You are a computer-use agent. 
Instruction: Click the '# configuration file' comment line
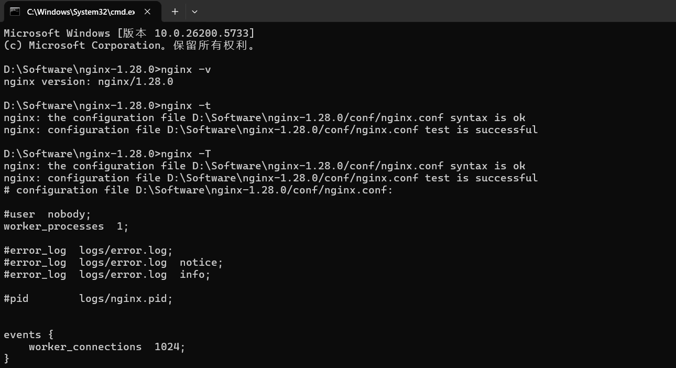point(198,190)
